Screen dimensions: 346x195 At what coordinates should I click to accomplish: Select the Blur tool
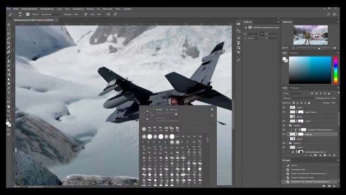[x=9, y=79]
